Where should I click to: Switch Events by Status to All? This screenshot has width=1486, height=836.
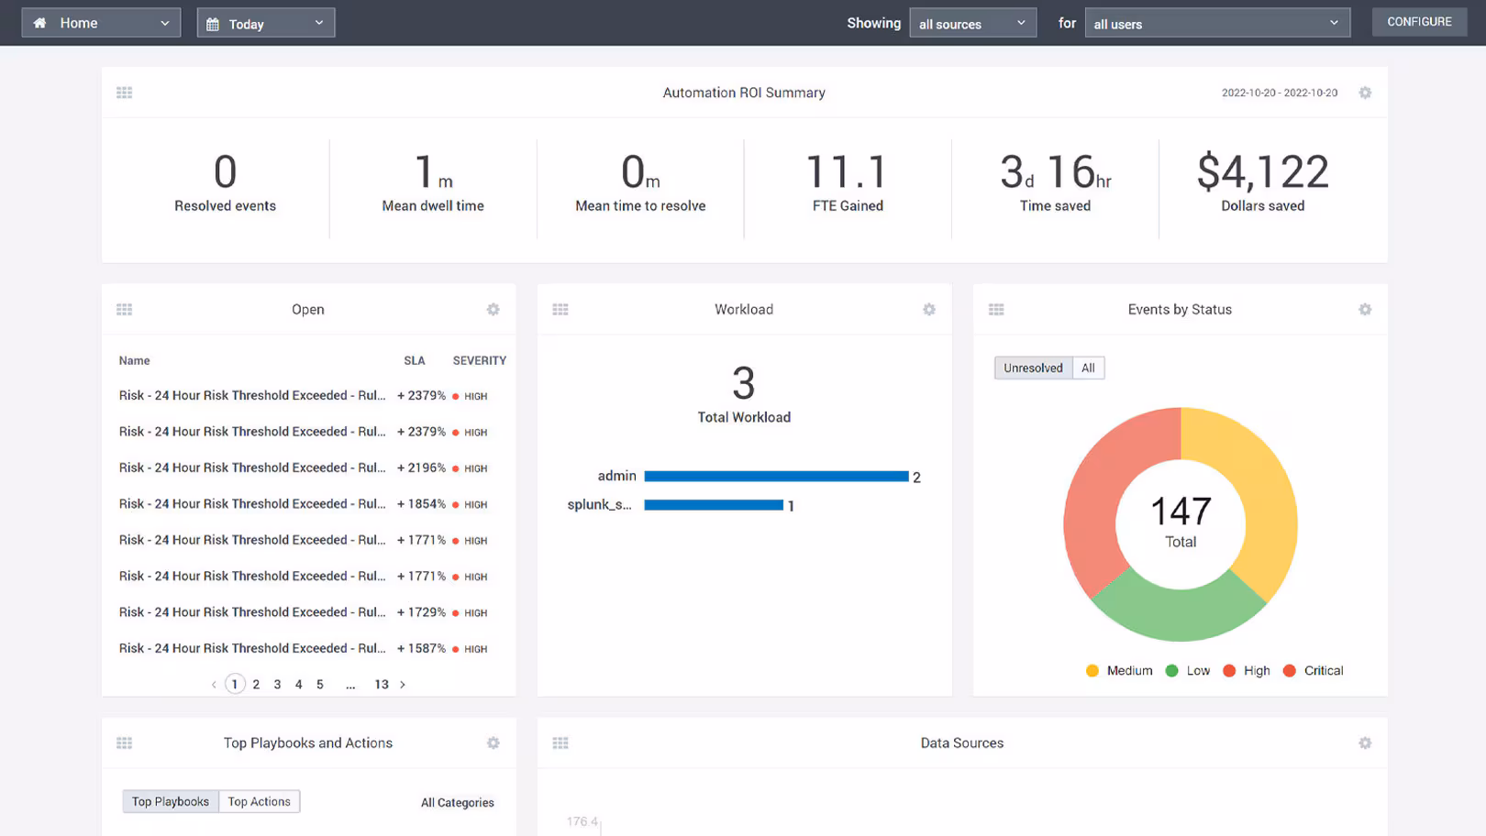click(x=1088, y=368)
